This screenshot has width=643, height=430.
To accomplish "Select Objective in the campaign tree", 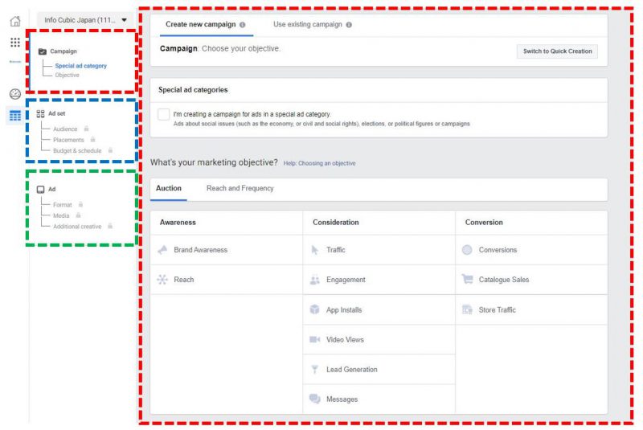I will pos(67,75).
